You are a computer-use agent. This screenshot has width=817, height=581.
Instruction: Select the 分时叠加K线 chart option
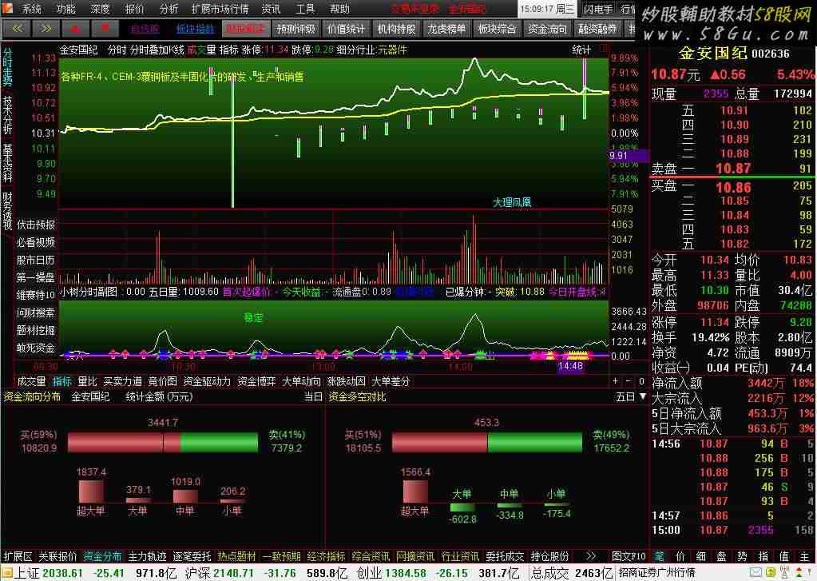click(x=157, y=50)
